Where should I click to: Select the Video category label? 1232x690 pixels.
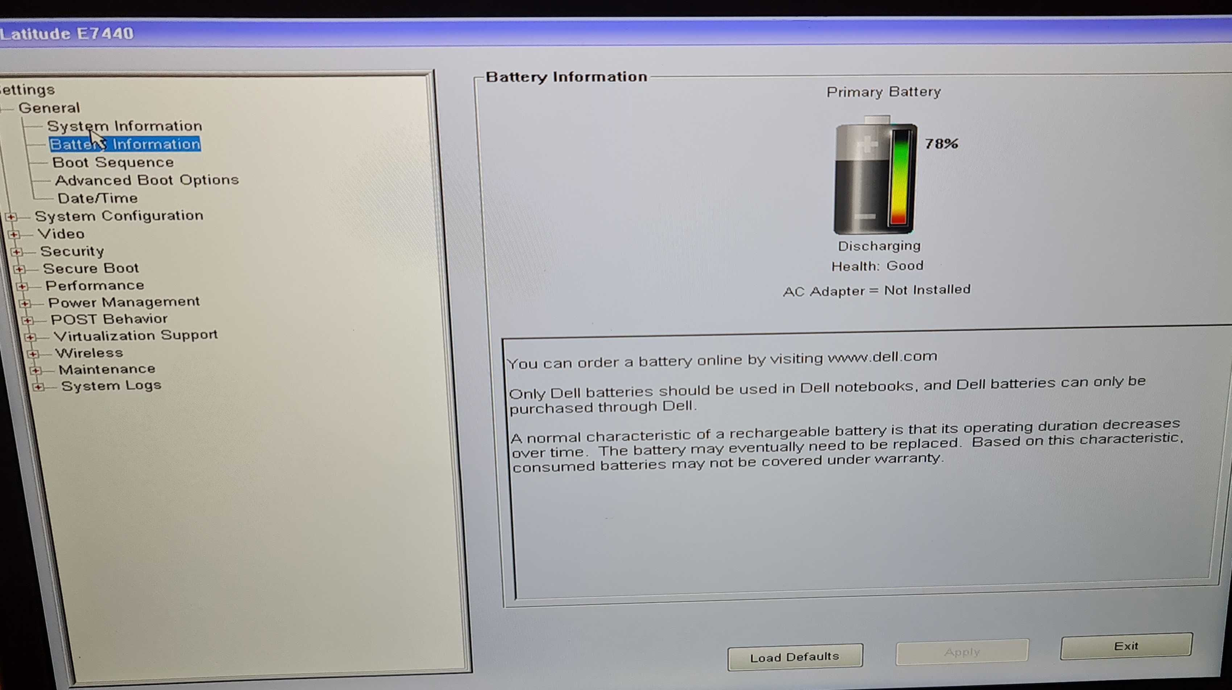click(61, 234)
